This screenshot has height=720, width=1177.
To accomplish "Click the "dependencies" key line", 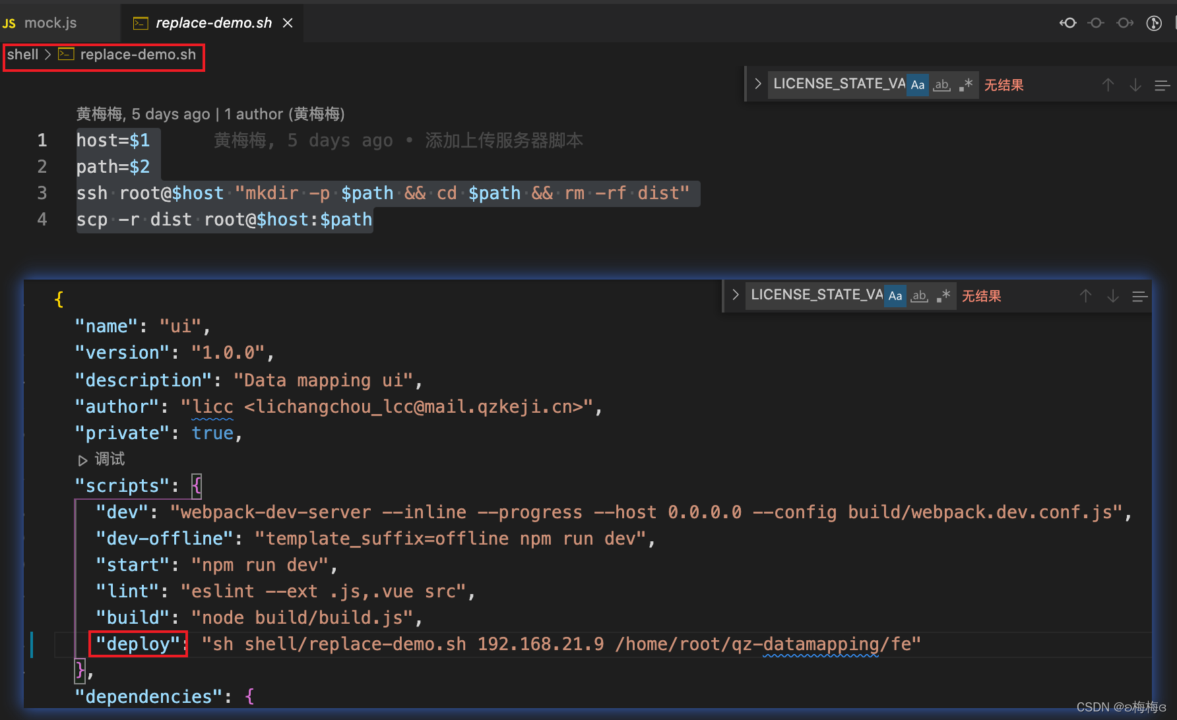I will coord(165,697).
